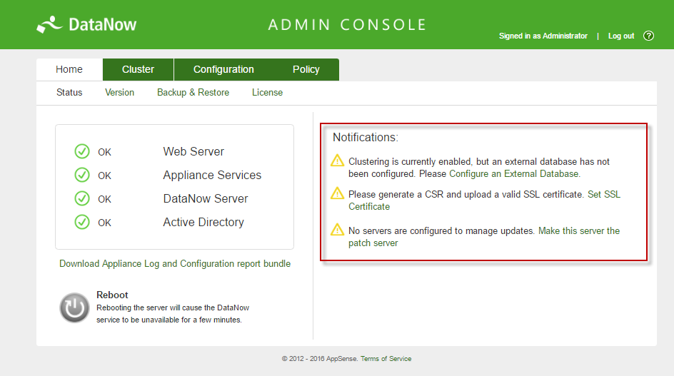The height and width of the screenshot is (376, 674).
Task: Click the DataNow Server OK checkmark icon
Action: click(82, 198)
